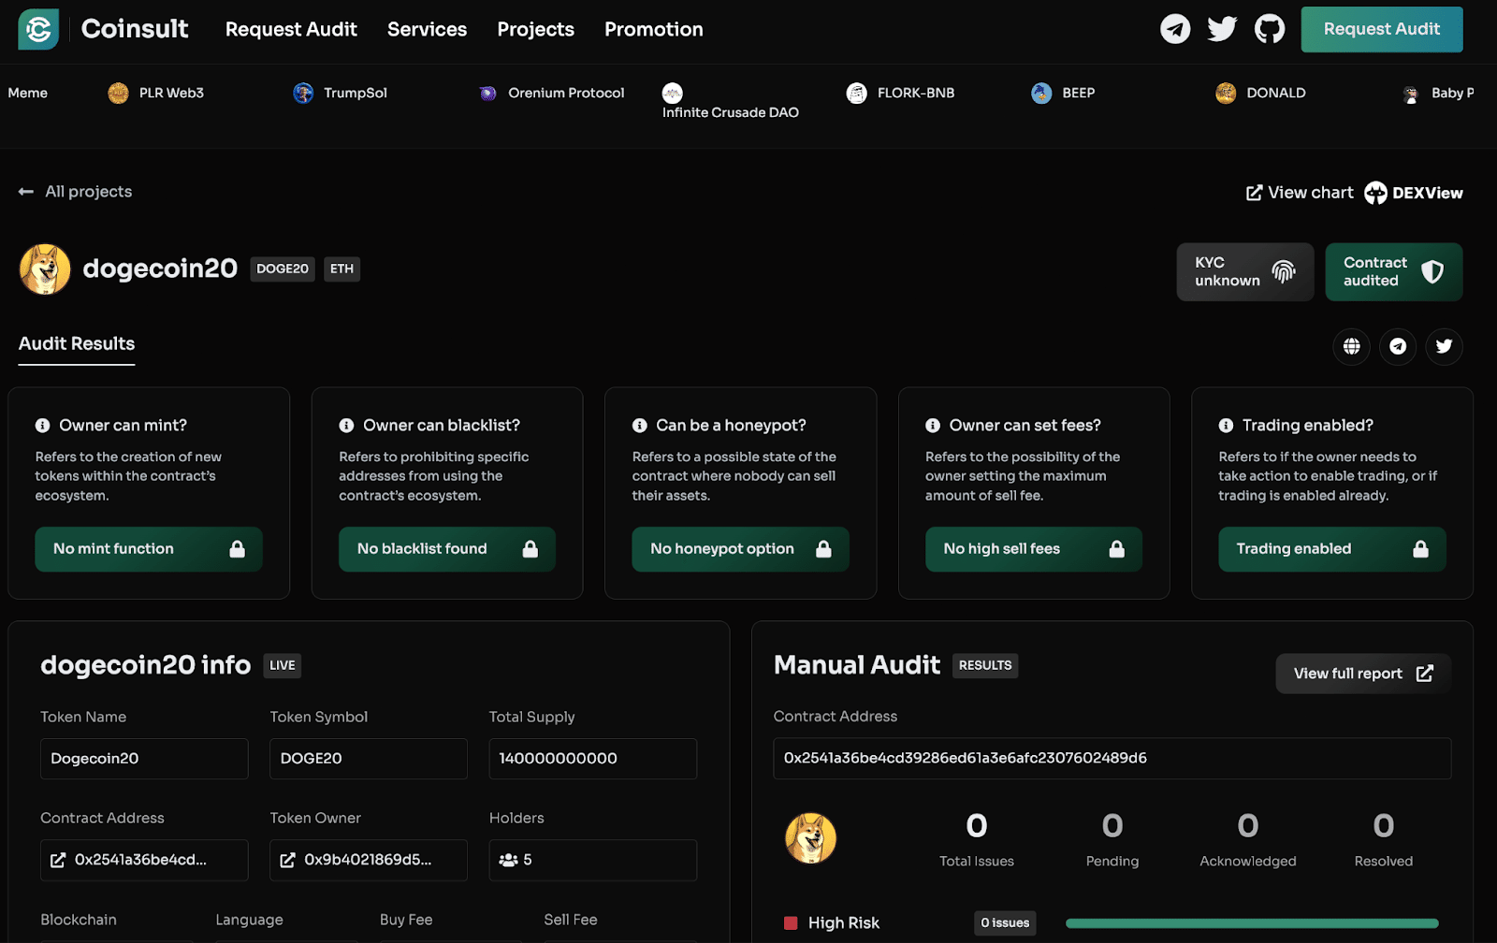The width and height of the screenshot is (1497, 943).
Task: Click info icon for Trading enabled
Action: 1226,426
